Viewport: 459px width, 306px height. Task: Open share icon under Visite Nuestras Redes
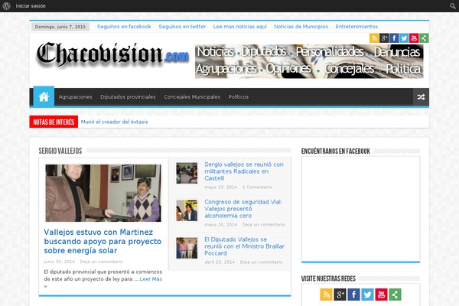pyautogui.click(x=395, y=295)
